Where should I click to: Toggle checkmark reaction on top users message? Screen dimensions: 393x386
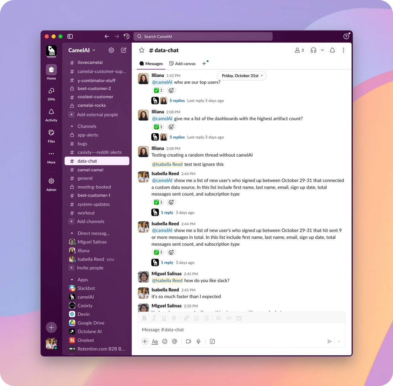159,90
